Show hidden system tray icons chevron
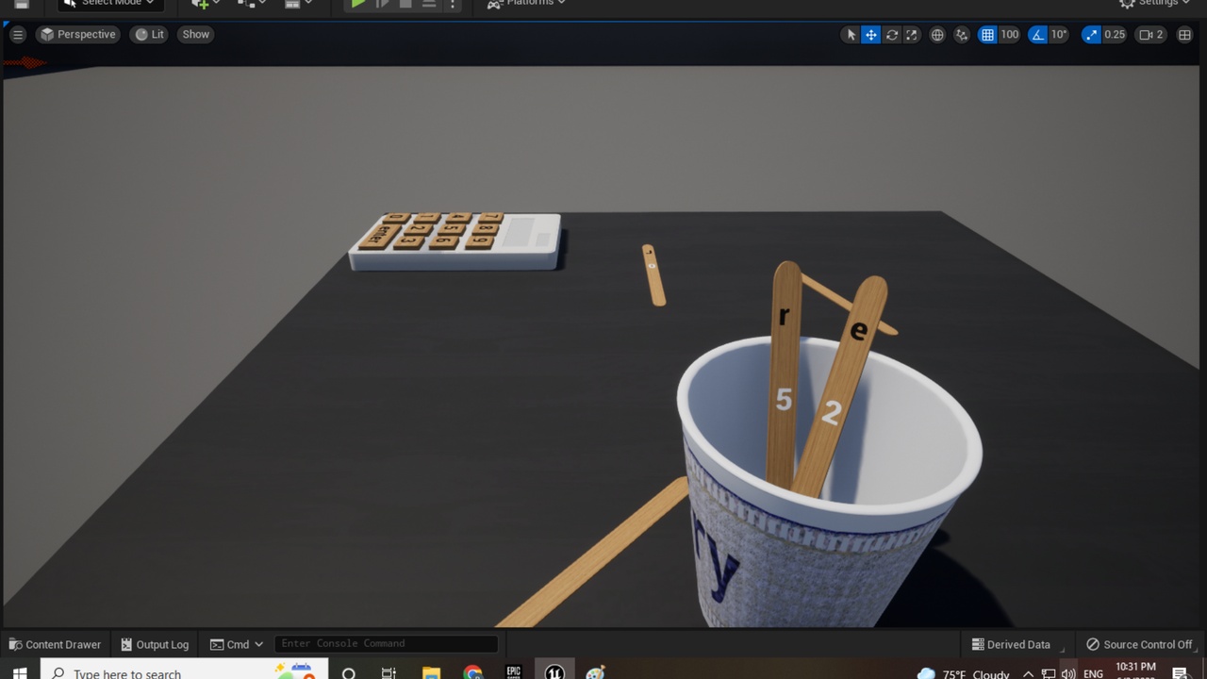Screen dimensions: 1207x679 [x=1028, y=673]
